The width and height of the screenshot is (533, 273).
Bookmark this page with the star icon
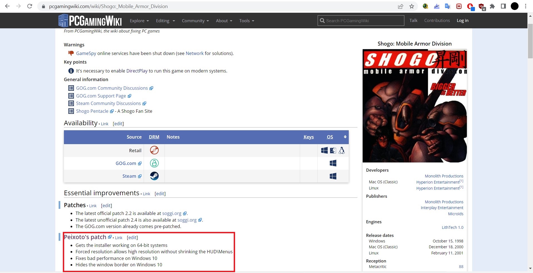412,6
